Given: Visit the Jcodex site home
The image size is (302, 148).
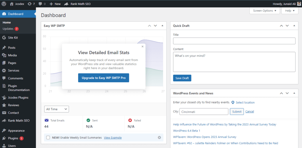Looking at the screenshot, I should pos(17,4).
